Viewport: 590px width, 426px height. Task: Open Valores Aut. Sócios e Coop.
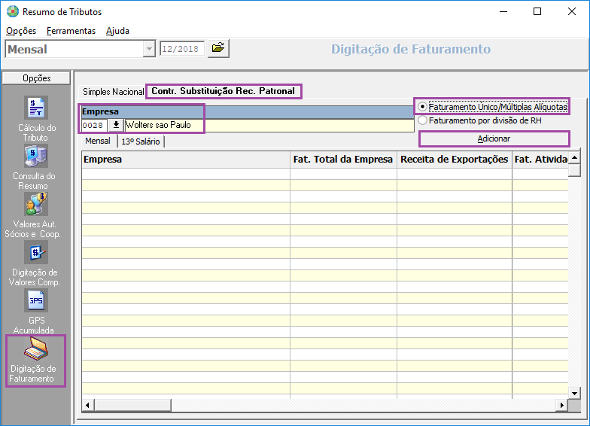(x=35, y=215)
